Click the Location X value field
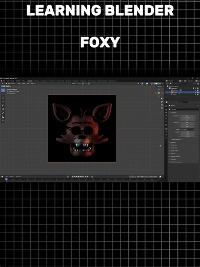 pyautogui.click(x=187, y=116)
